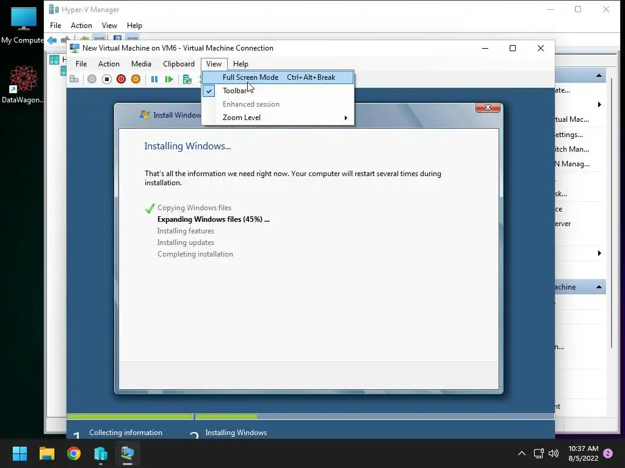Image resolution: width=625 pixels, height=468 pixels.
Task: Select Full Screen Mode menu entry
Action: click(x=278, y=77)
